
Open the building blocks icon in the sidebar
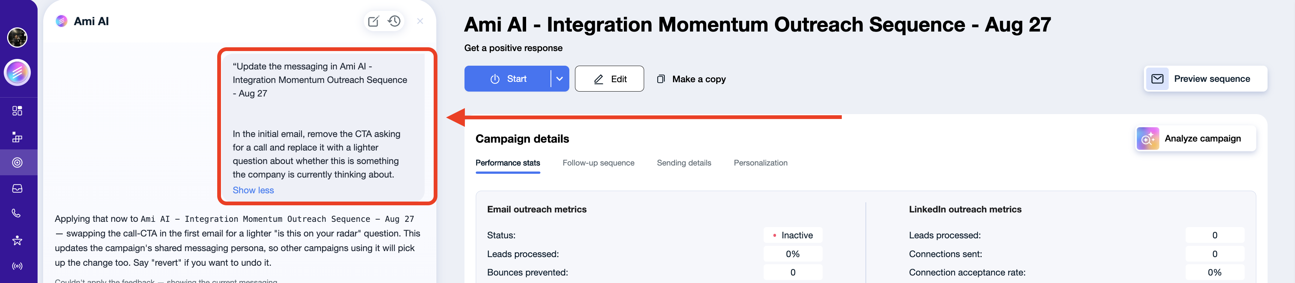pos(18,137)
